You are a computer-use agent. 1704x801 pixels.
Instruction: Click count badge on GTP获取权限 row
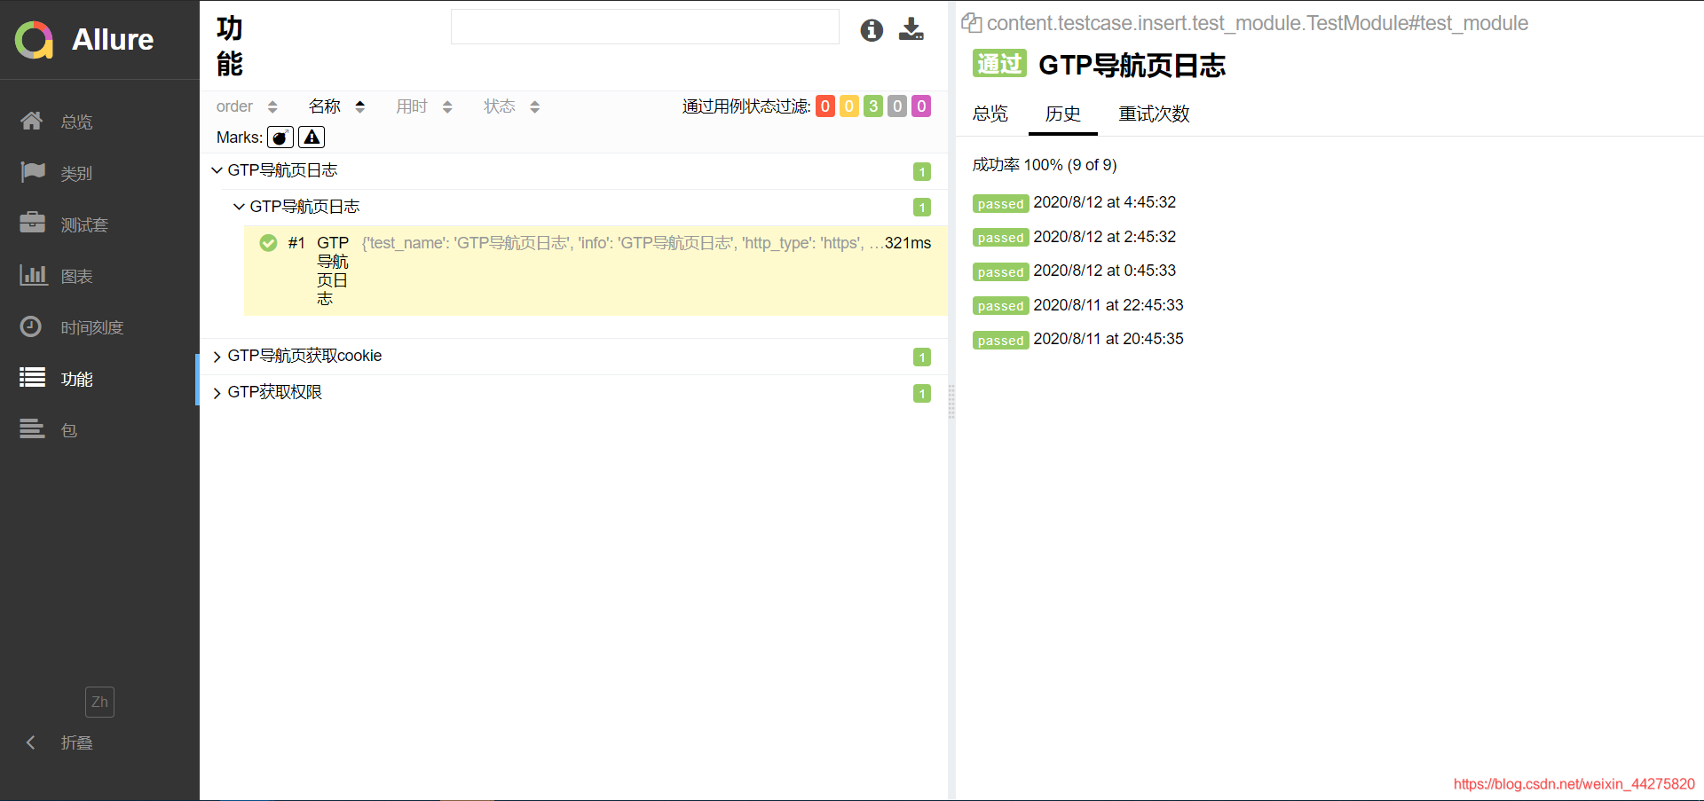click(x=922, y=394)
